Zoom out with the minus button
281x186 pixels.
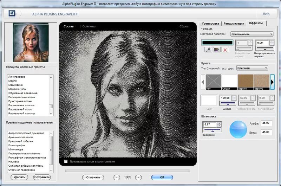[117, 178]
